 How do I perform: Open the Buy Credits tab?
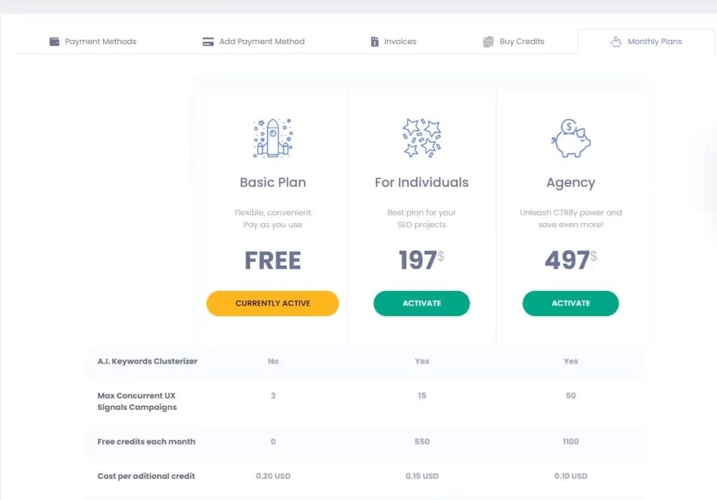[x=513, y=41]
